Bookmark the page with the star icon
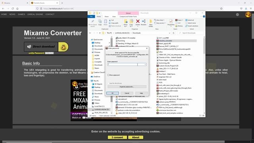Image resolution: width=254 pixels, height=143 pixels. [x=221, y=8]
